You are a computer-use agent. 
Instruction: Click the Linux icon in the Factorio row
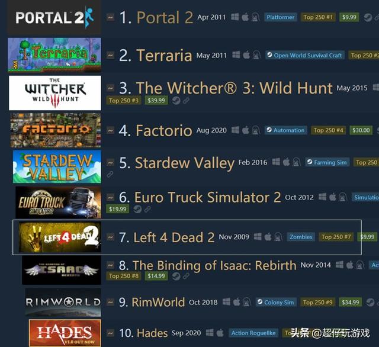pos(256,130)
